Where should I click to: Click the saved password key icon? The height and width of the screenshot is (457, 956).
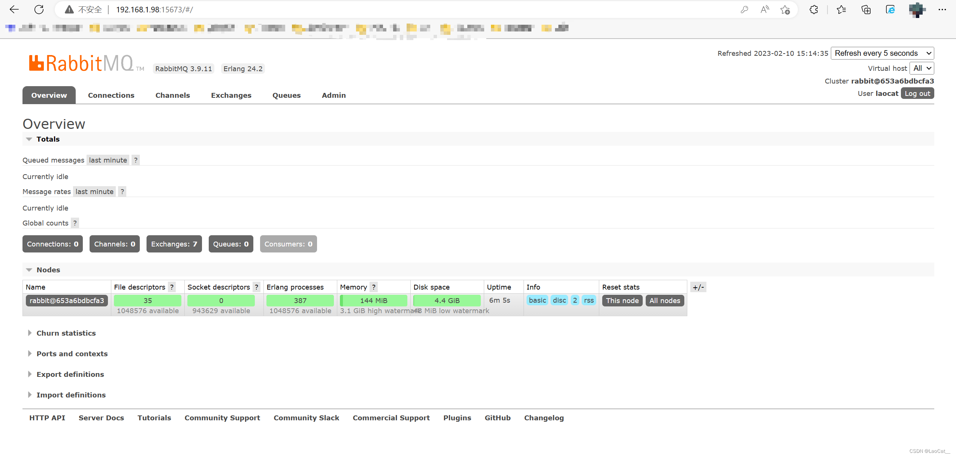[x=744, y=9]
